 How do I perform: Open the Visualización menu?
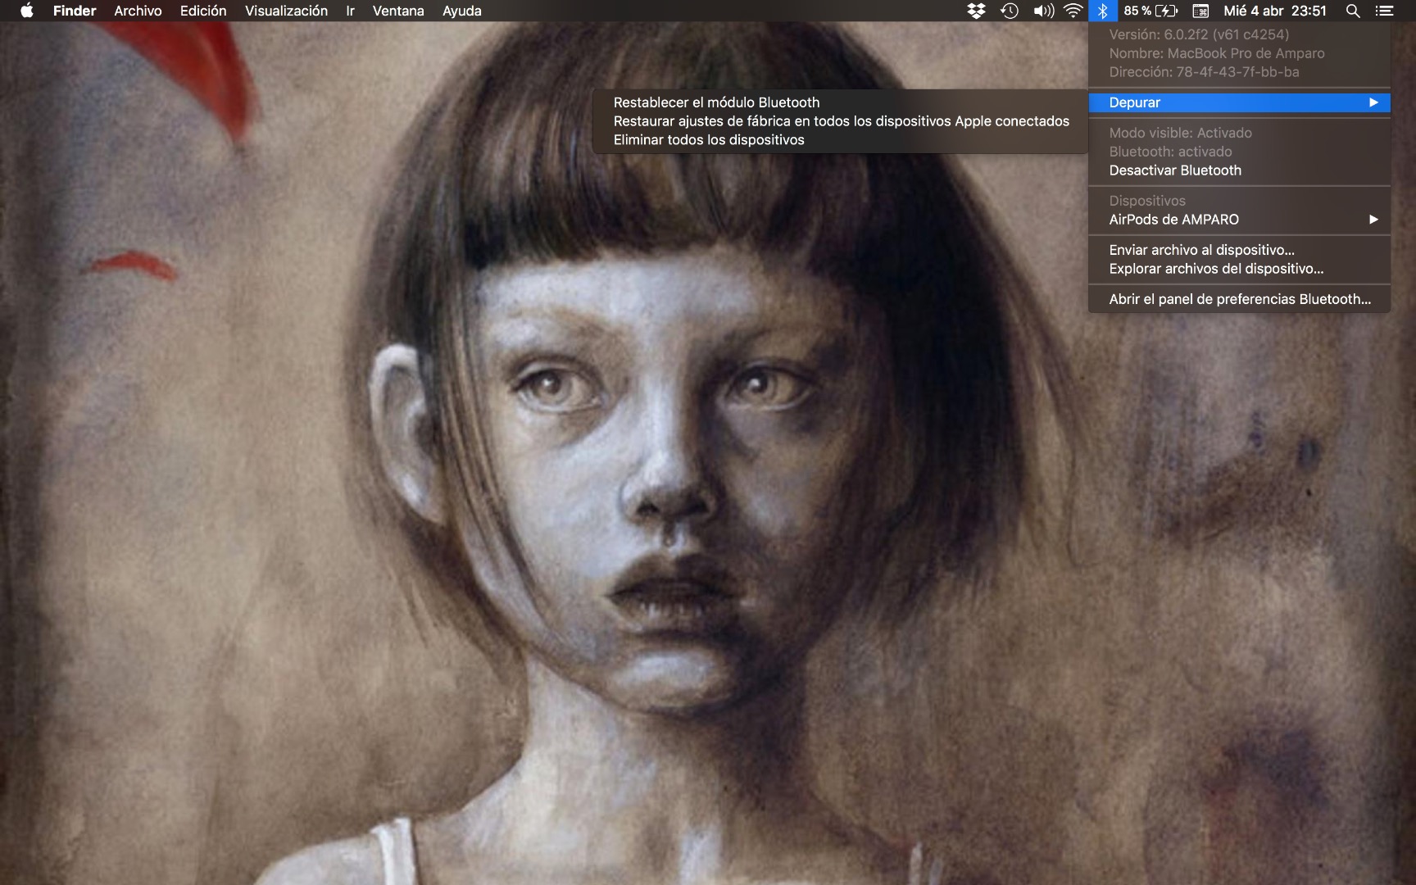coord(286,11)
